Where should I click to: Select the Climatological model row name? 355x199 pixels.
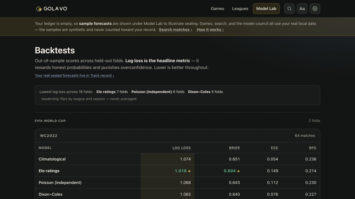click(x=52, y=159)
